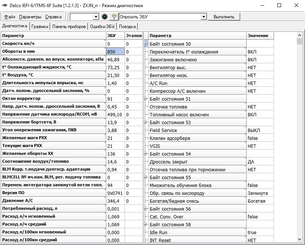The height and width of the screenshot is (245, 305).
Task: Click the Значение column header
Action: coord(260,36)
